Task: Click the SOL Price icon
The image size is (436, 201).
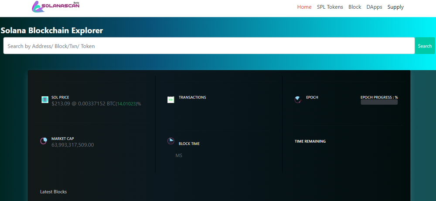Action: pyautogui.click(x=45, y=100)
